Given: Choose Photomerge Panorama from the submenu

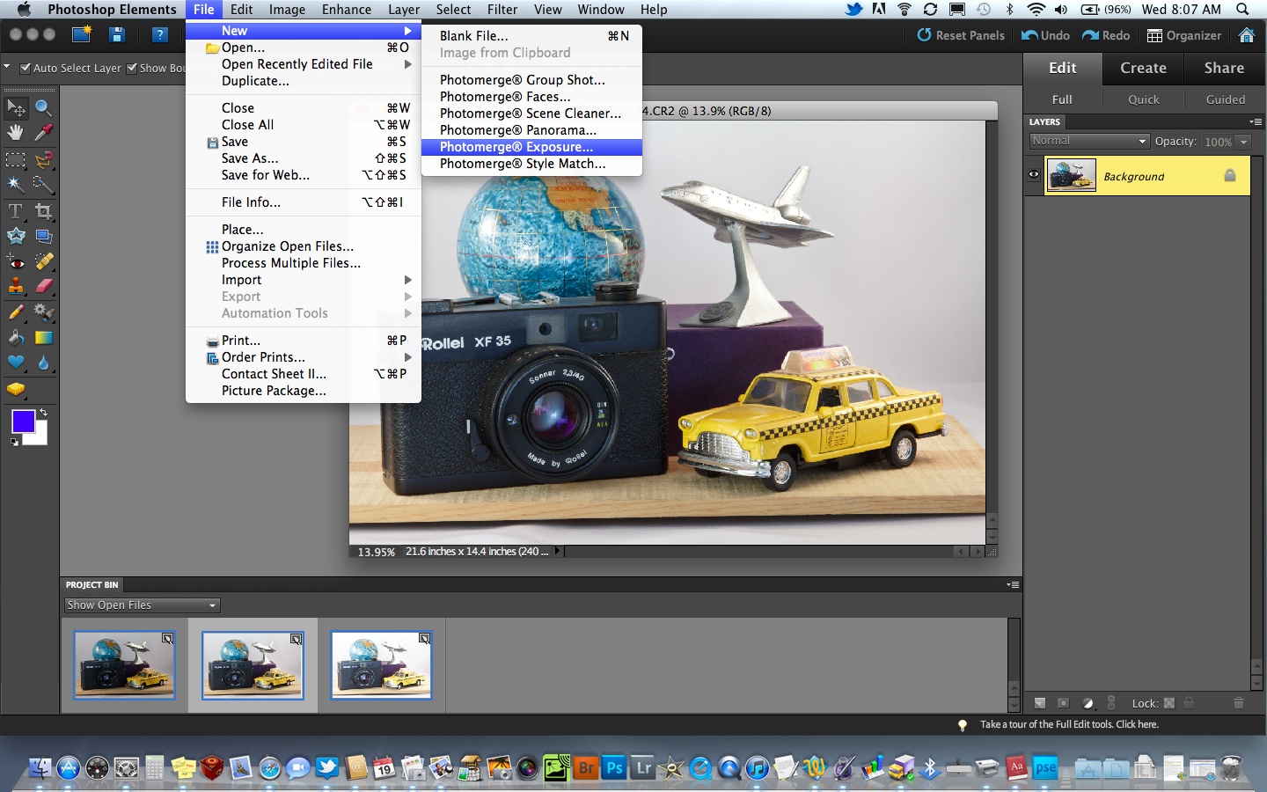Looking at the screenshot, I should tap(517, 130).
